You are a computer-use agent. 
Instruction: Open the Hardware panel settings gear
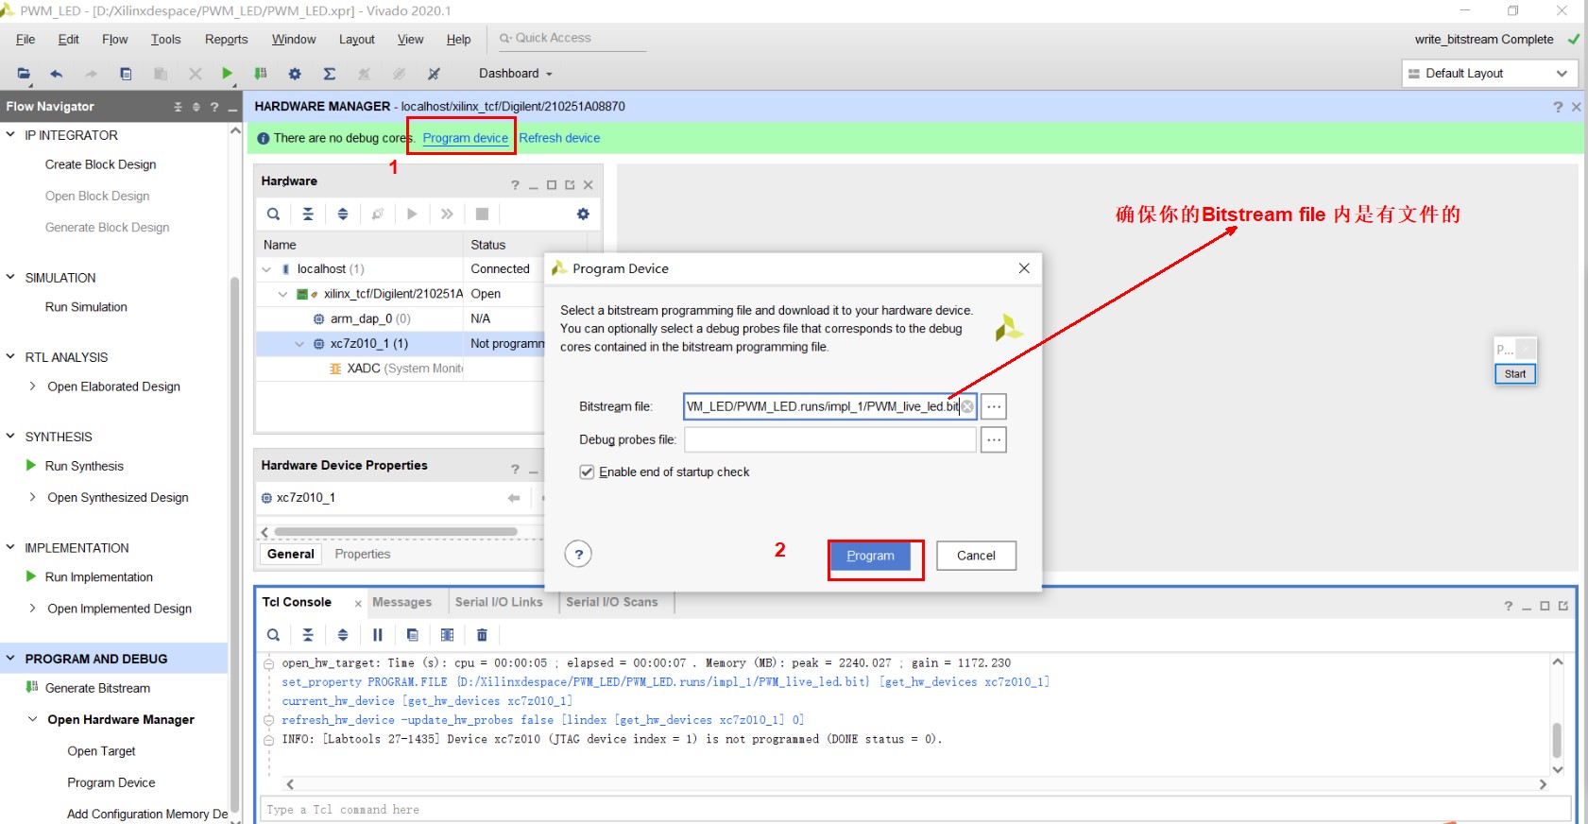pyautogui.click(x=583, y=215)
